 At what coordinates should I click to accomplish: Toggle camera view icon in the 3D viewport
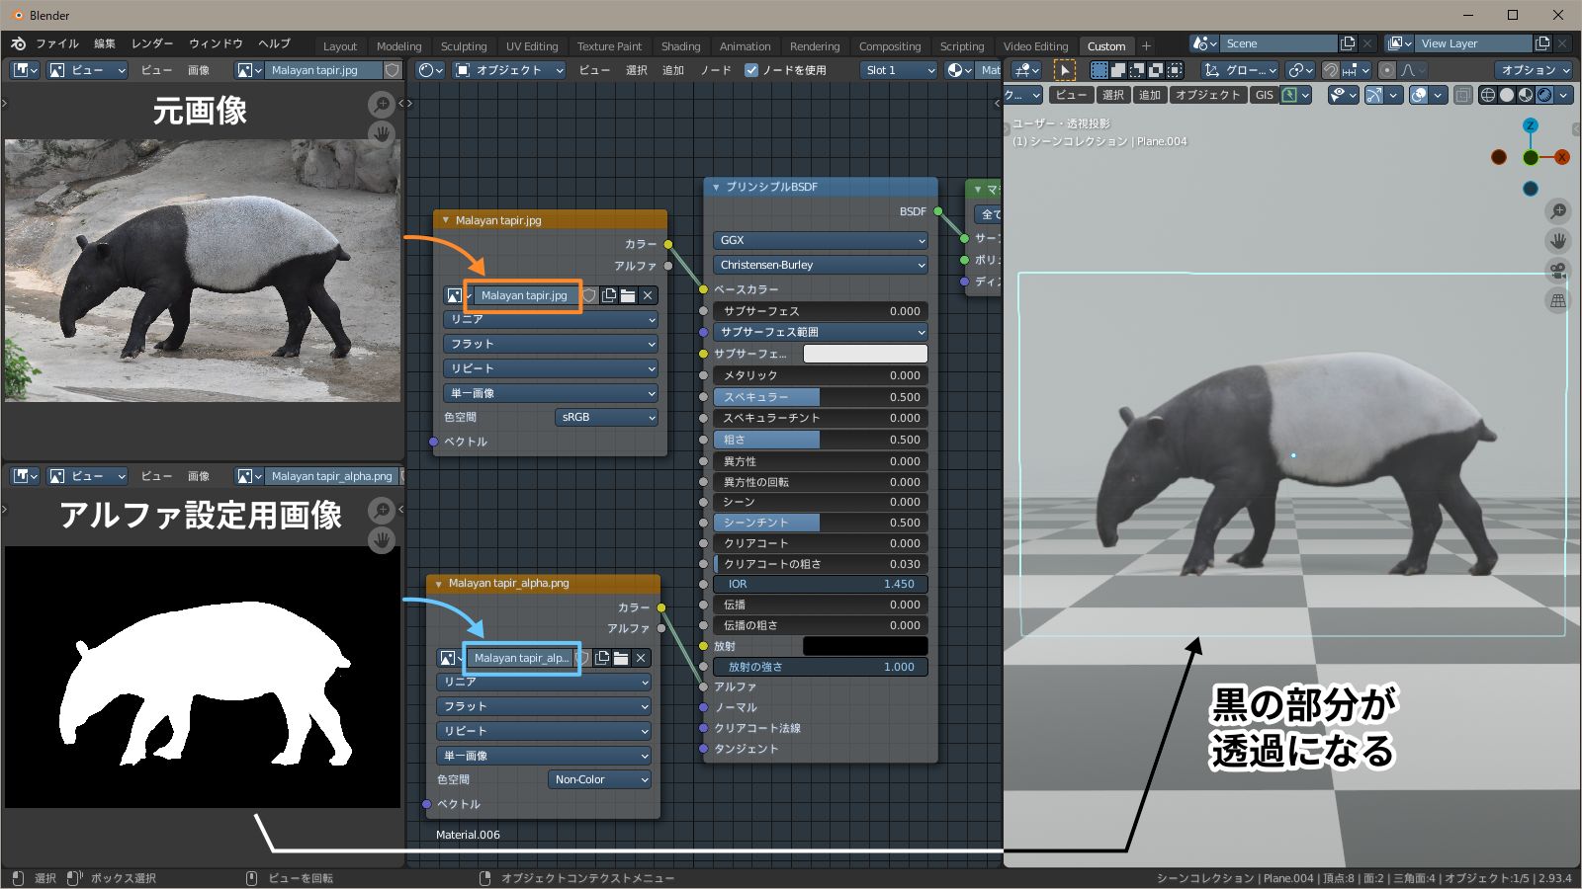coord(1558,271)
